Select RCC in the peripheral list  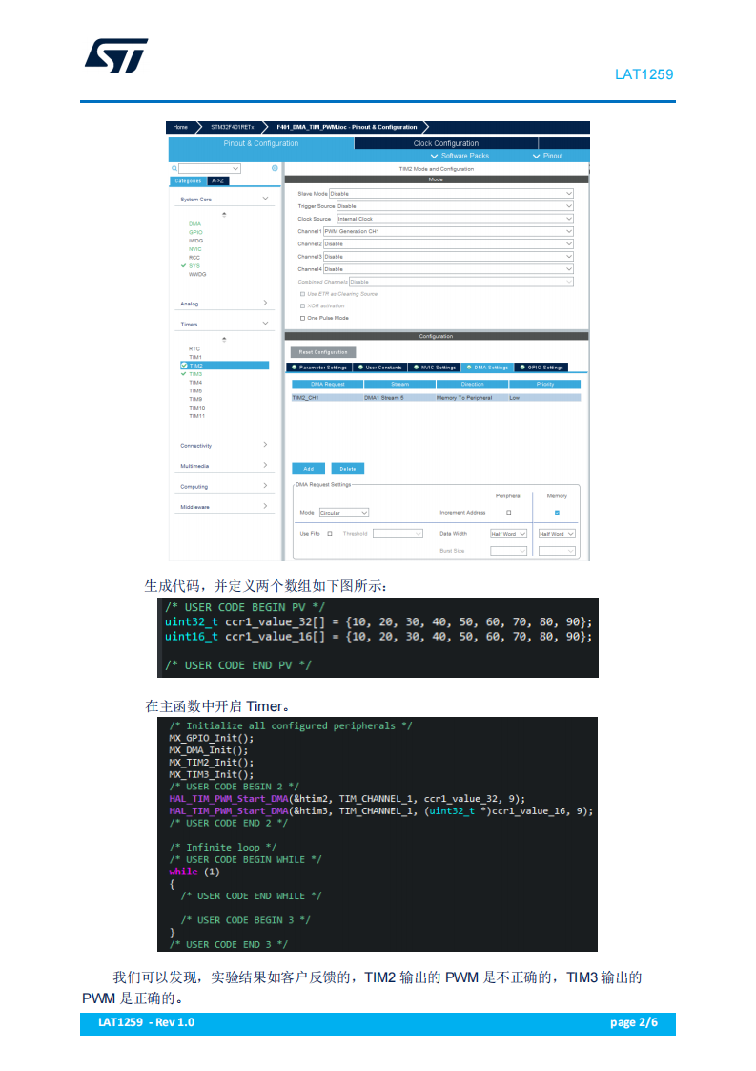tap(194, 258)
